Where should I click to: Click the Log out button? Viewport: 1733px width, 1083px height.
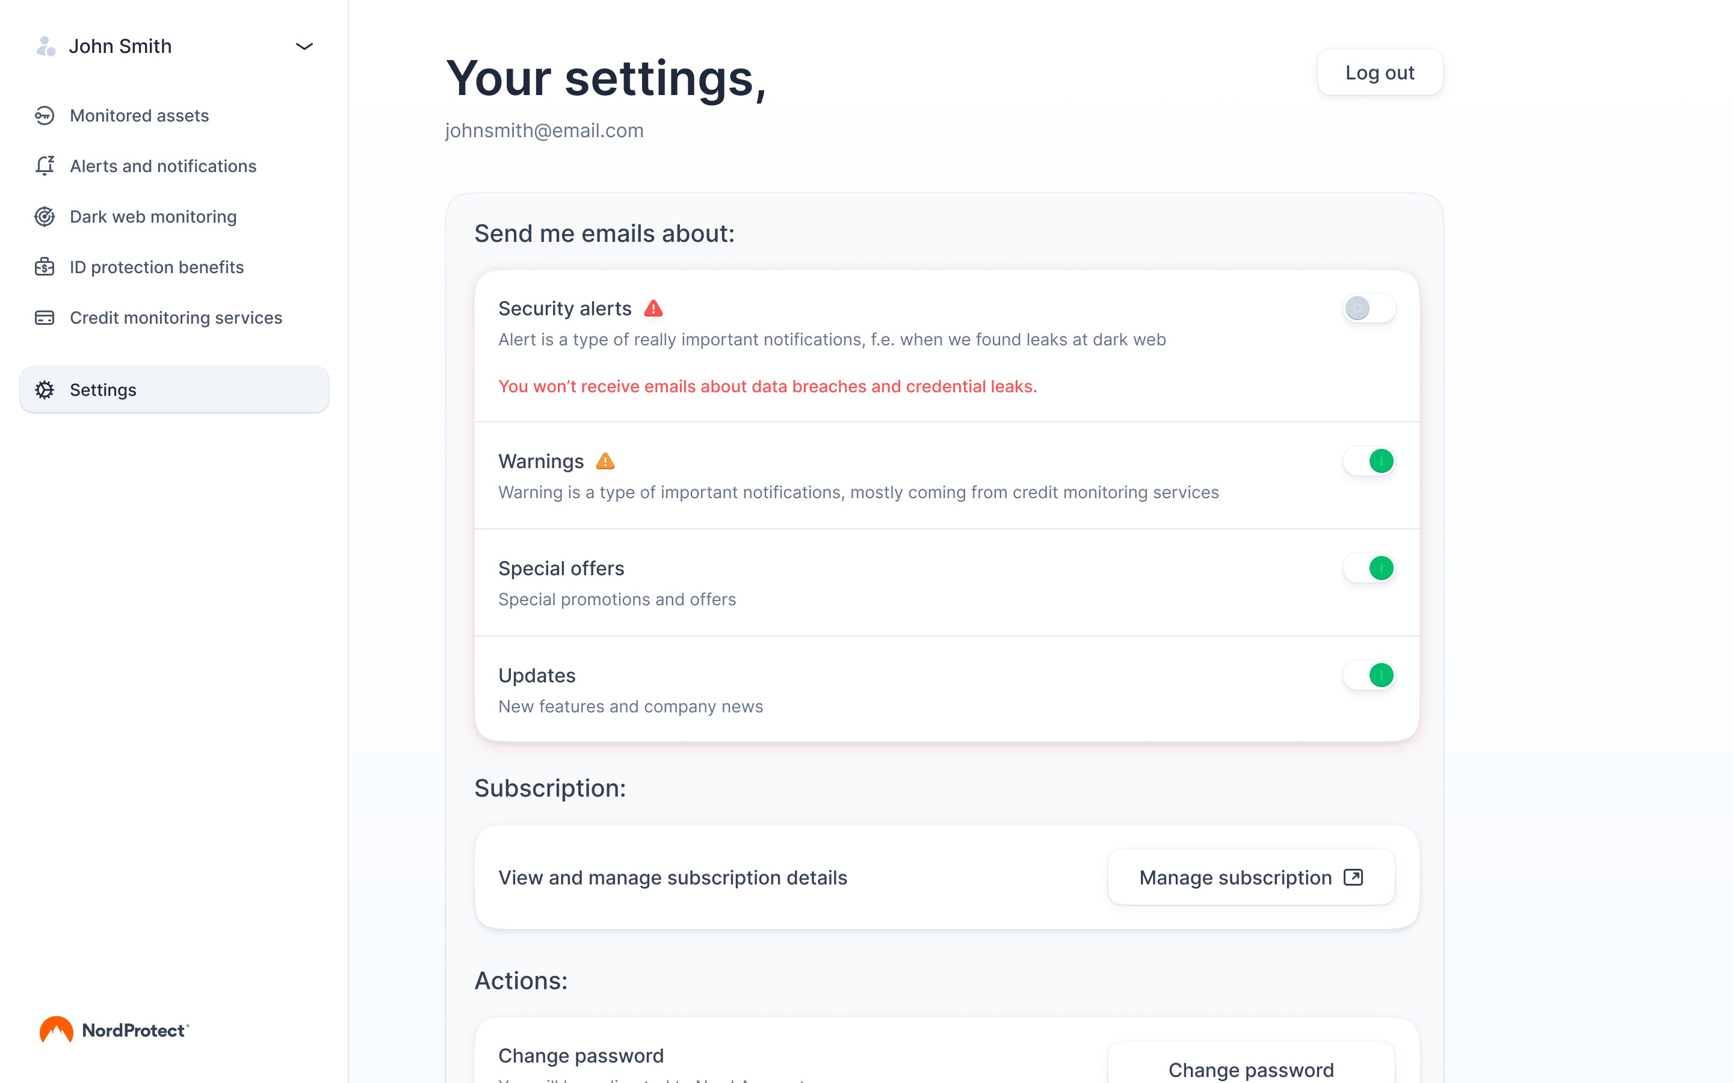(1379, 72)
